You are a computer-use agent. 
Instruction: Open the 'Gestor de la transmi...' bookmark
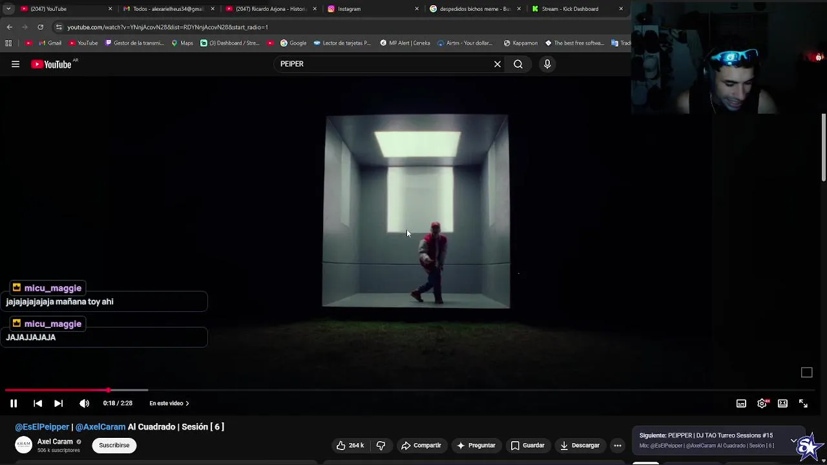pyautogui.click(x=134, y=43)
